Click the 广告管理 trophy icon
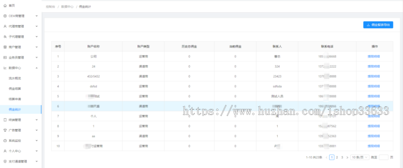This screenshot has width=403, height=168. [x=5, y=130]
